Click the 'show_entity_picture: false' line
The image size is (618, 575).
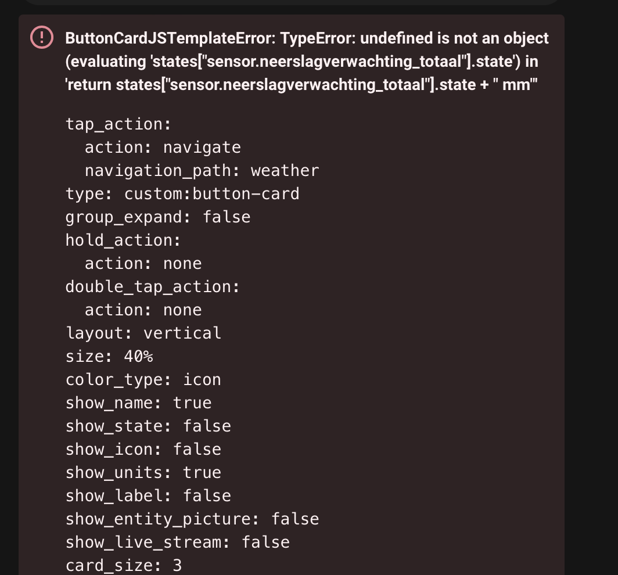192,519
